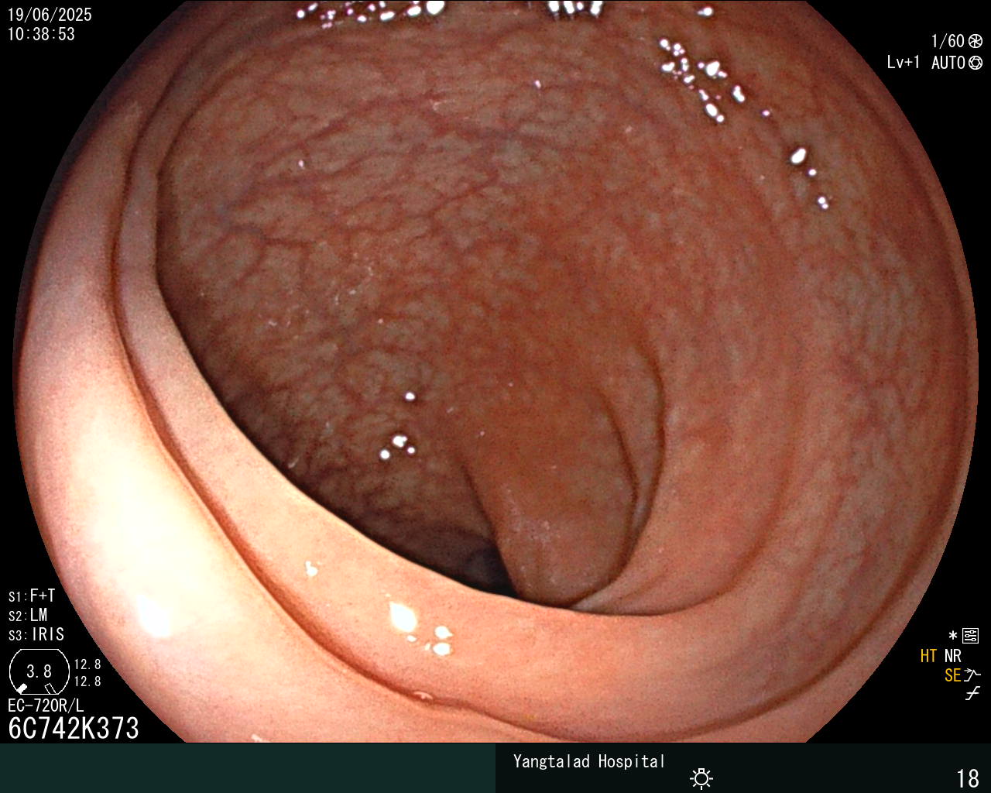991x793 pixels.
Task: Click the image counter 18
Action: tap(968, 778)
